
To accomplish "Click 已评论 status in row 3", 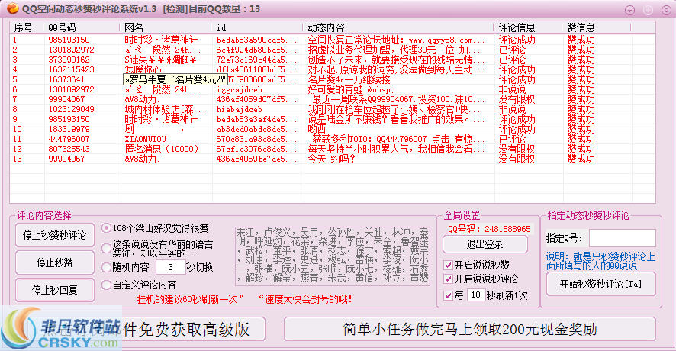I will coord(512,60).
